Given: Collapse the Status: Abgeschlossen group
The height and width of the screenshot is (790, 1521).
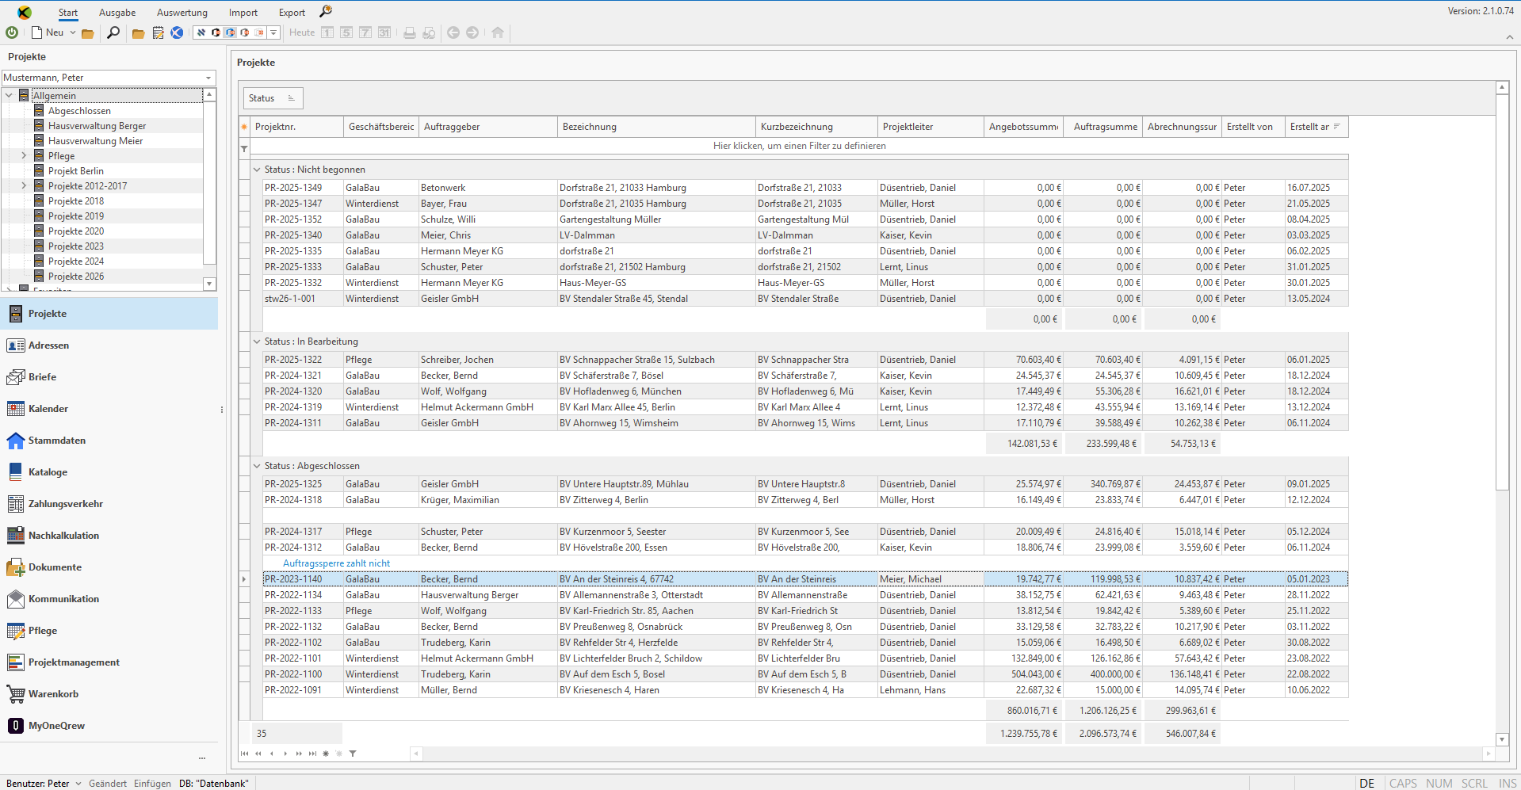Looking at the screenshot, I should coord(257,466).
